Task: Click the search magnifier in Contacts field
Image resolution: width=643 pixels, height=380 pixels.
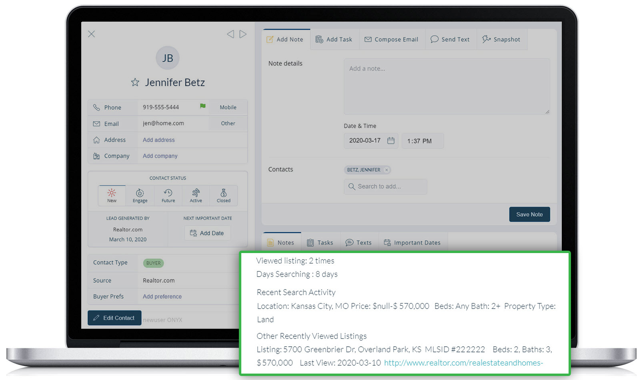Action: (x=352, y=187)
